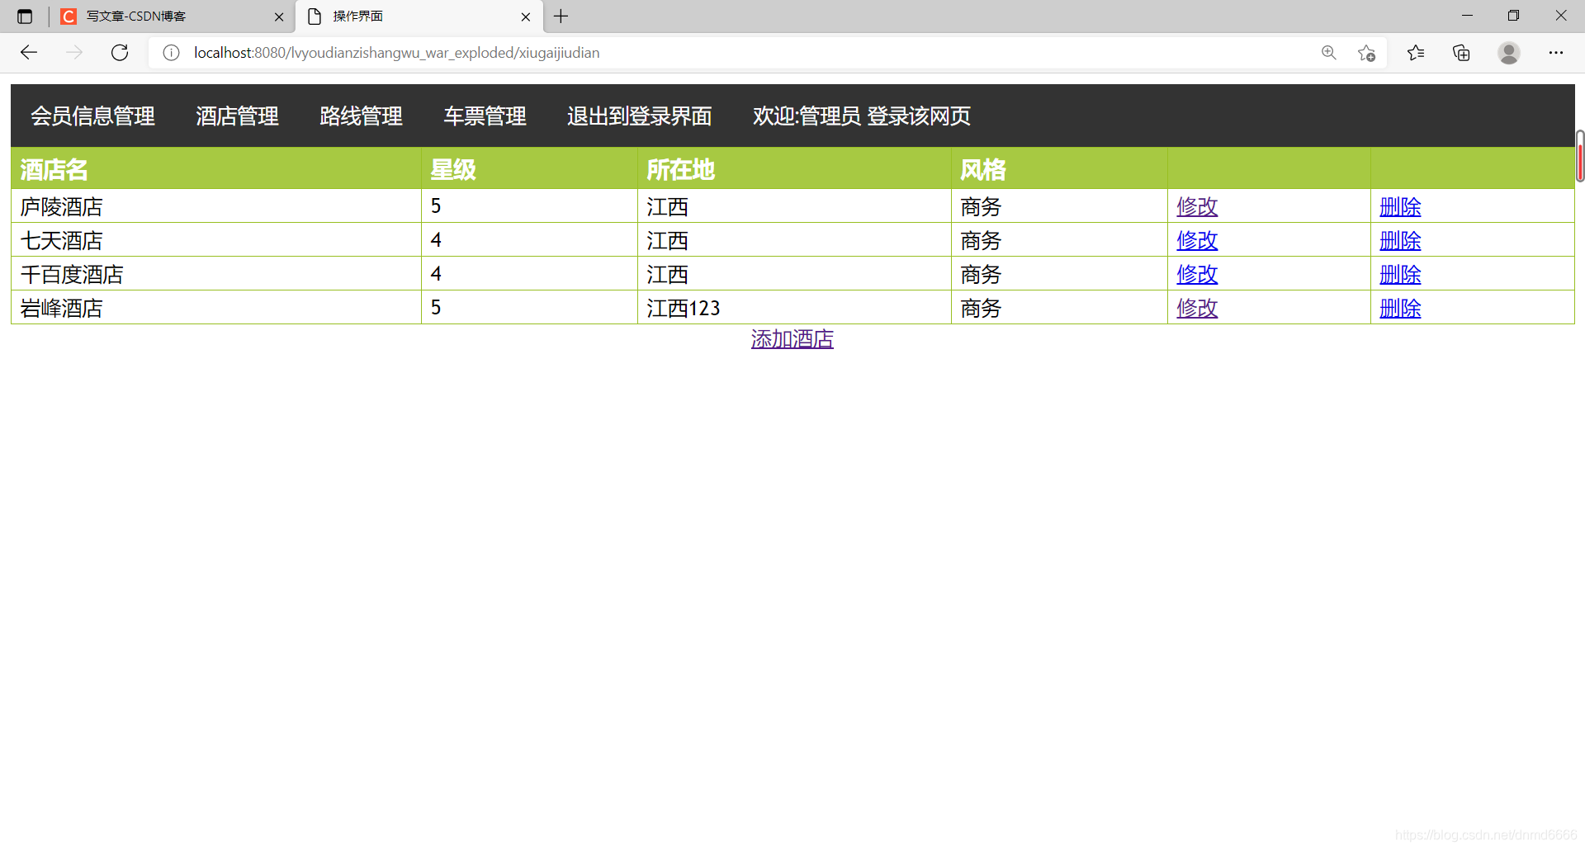The height and width of the screenshot is (850, 1585).
Task: Add this page to favorites star icon
Action: click(x=1366, y=53)
